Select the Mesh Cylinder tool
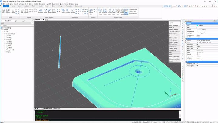The width and height of the screenshot is (218, 123). coord(26,11)
